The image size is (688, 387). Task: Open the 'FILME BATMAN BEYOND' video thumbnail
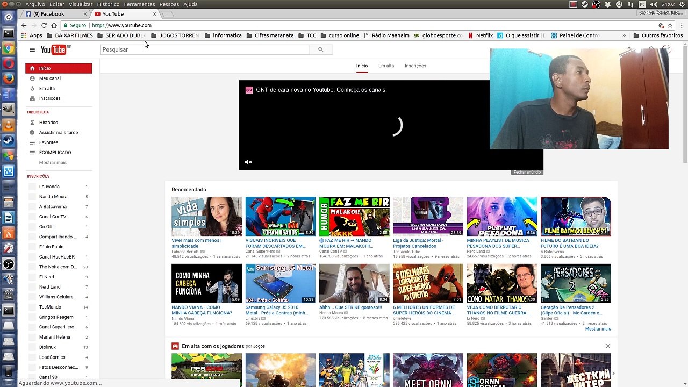576,216
